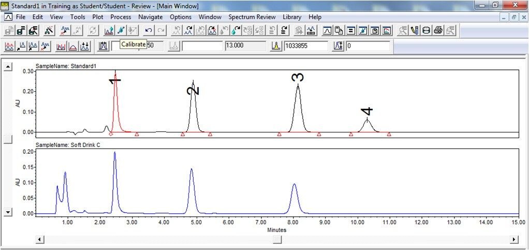Click the minimum height field showing 0
This screenshot has width=529, height=250.
point(368,46)
